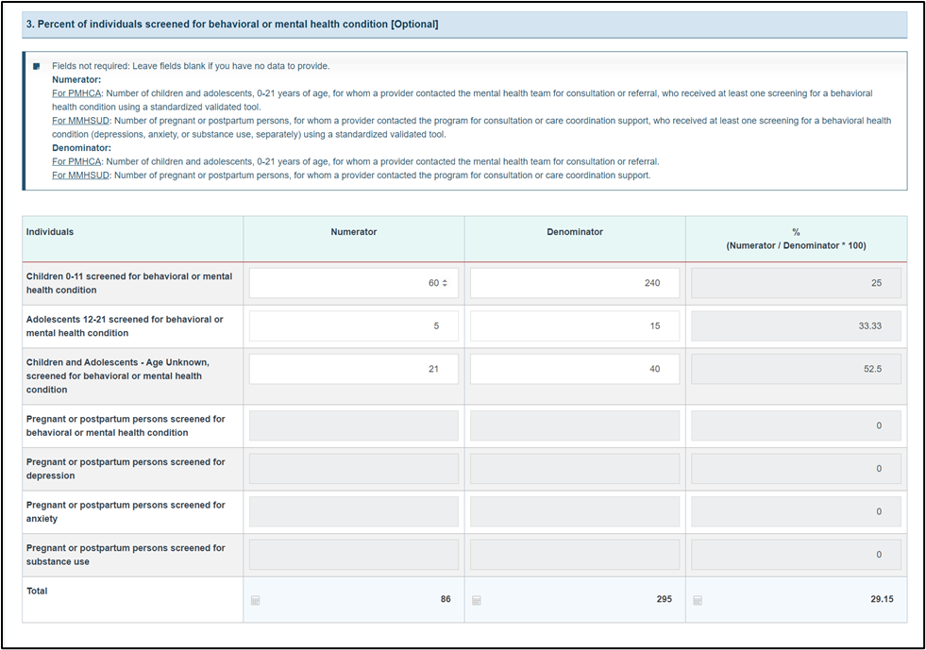Click the bold Denominator: heading in instructions

coord(81,148)
